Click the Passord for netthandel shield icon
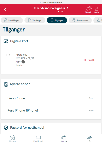 click(x=6, y=128)
